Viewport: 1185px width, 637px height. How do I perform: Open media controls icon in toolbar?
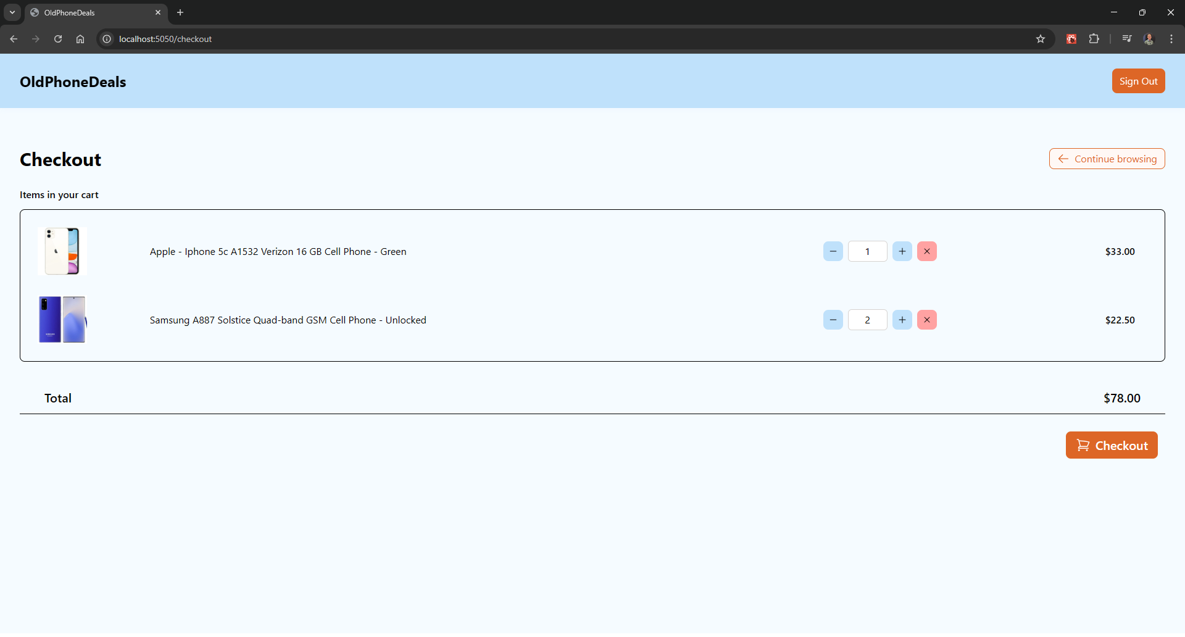click(1126, 38)
